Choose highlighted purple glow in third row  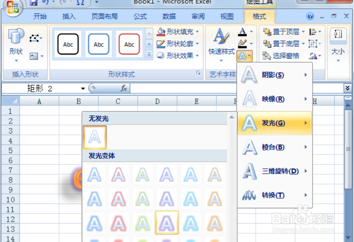167,223
